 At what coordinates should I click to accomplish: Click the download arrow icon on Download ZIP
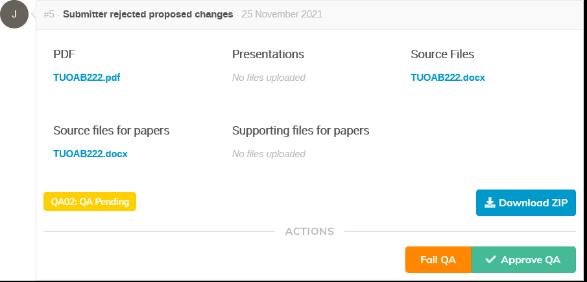click(x=491, y=203)
